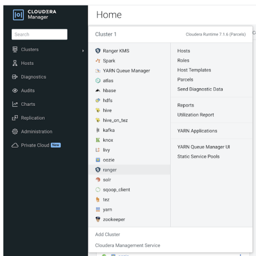Open Diagnostics in the sidebar
The width and height of the screenshot is (256, 256).
point(33,77)
